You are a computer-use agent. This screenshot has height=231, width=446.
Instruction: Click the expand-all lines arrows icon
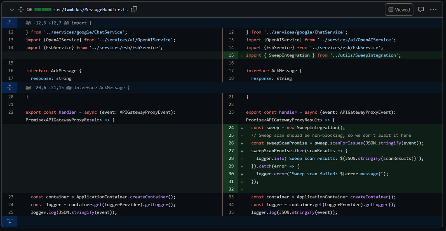pyautogui.click(x=21, y=9)
